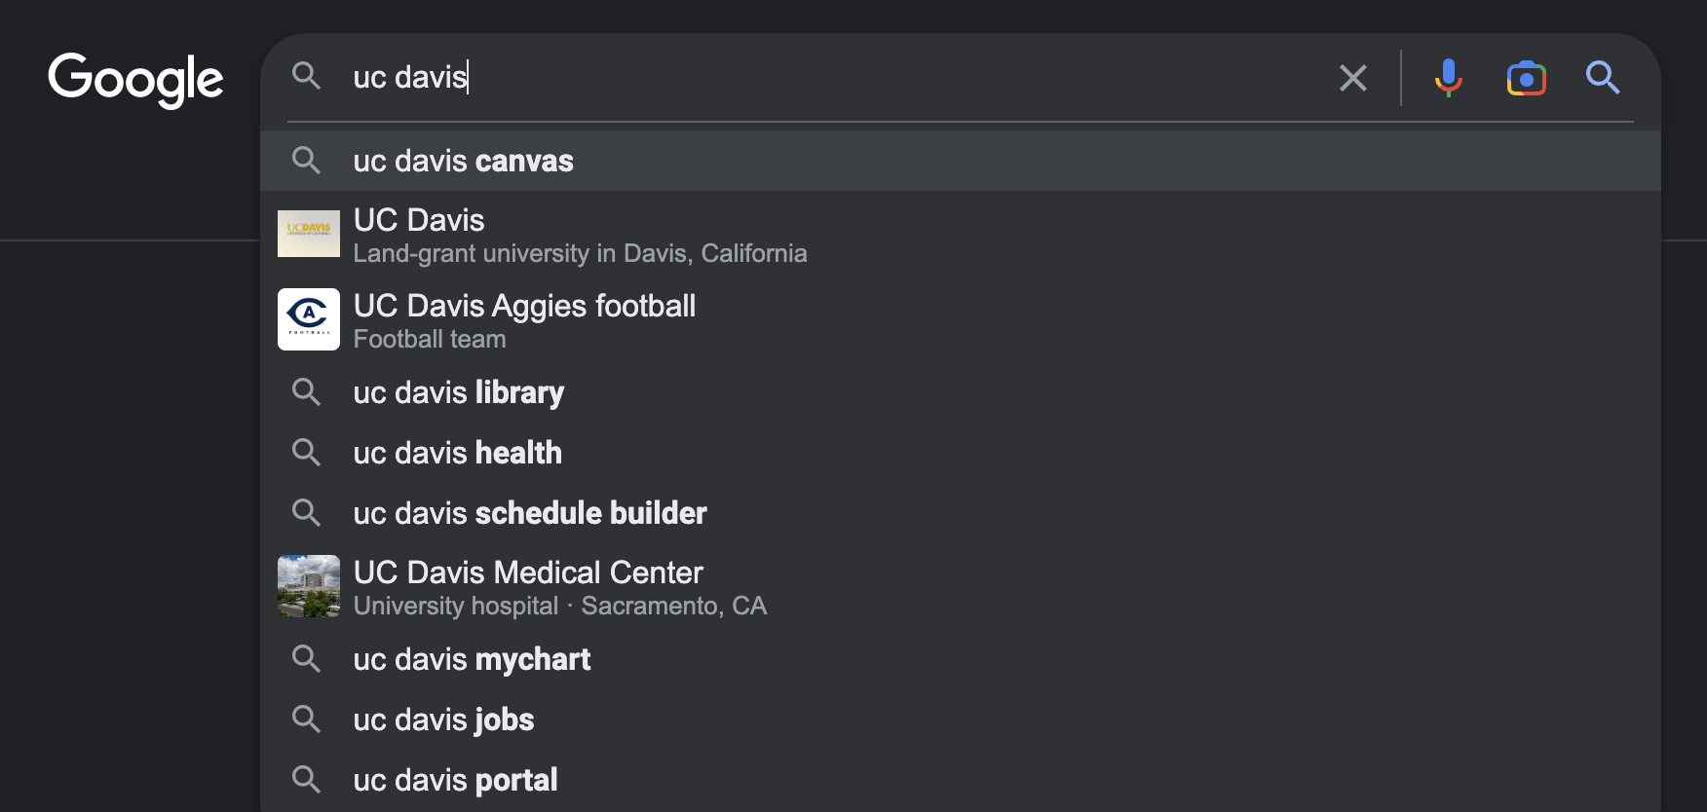Start voice search with the microphone icon
Viewport: 1707px width, 812px height.
pyautogui.click(x=1449, y=78)
